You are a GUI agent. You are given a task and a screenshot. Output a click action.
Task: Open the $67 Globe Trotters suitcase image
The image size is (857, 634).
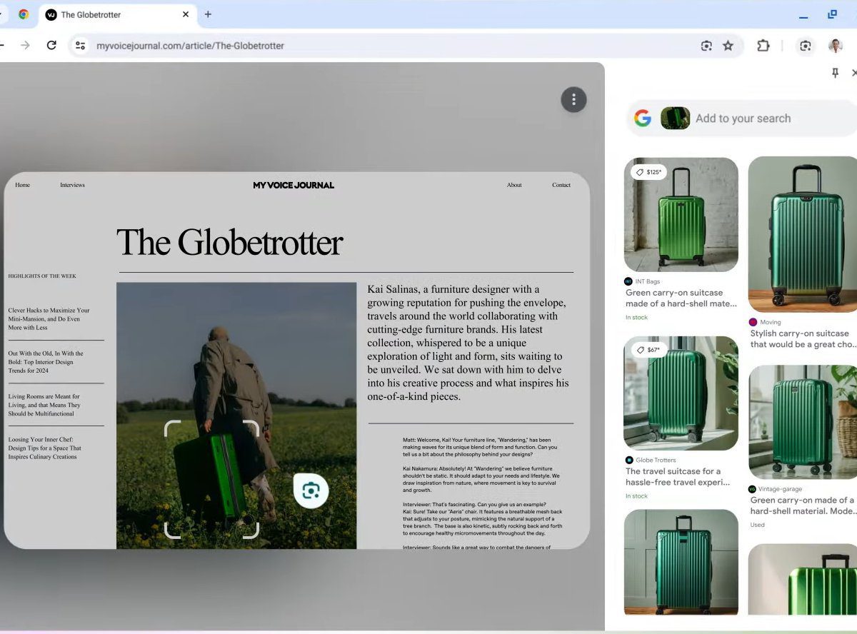pos(681,393)
